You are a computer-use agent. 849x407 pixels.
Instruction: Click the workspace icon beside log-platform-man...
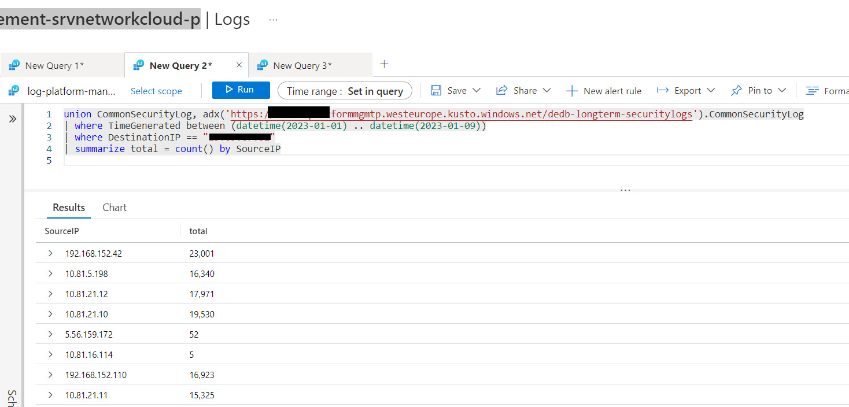coord(13,91)
